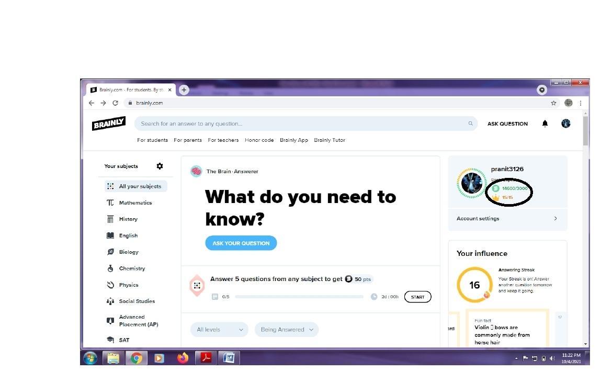Click the brainly.com address bar
The width and height of the screenshot is (612, 371).
336,103
